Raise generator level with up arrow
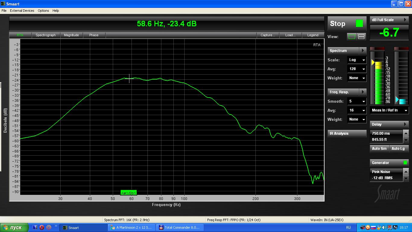The height and width of the screenshot is (232, 412). coord(406,172)
